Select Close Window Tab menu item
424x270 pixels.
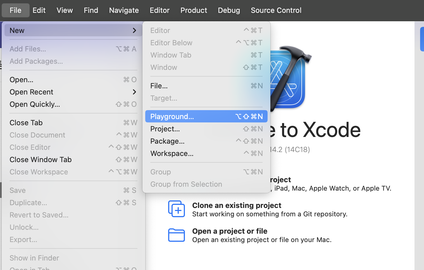coord(73,160)
